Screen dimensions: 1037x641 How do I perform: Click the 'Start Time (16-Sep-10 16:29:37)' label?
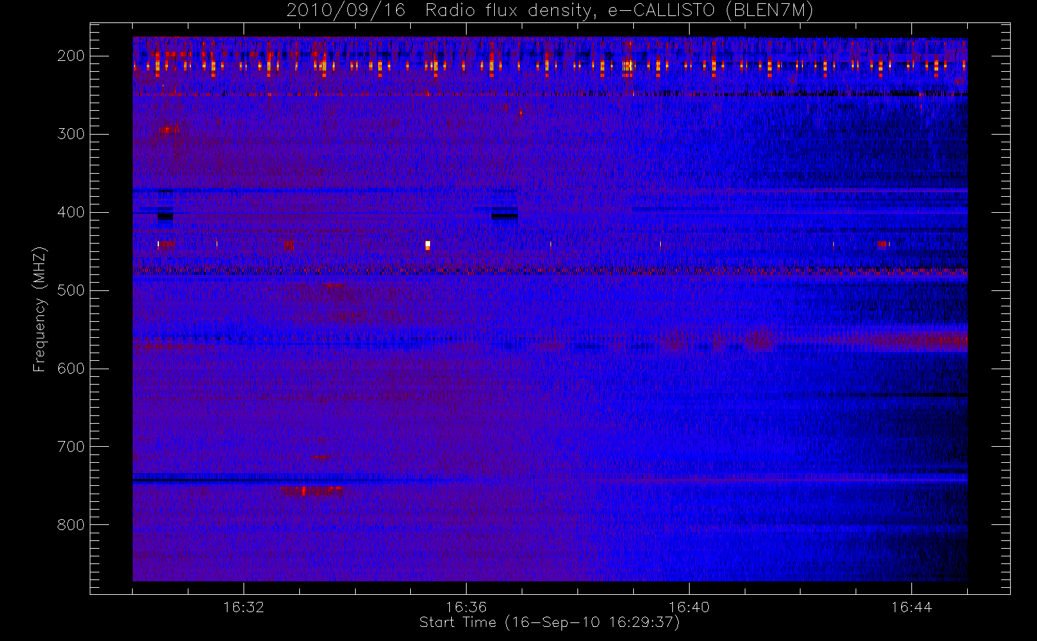(549, 622)
